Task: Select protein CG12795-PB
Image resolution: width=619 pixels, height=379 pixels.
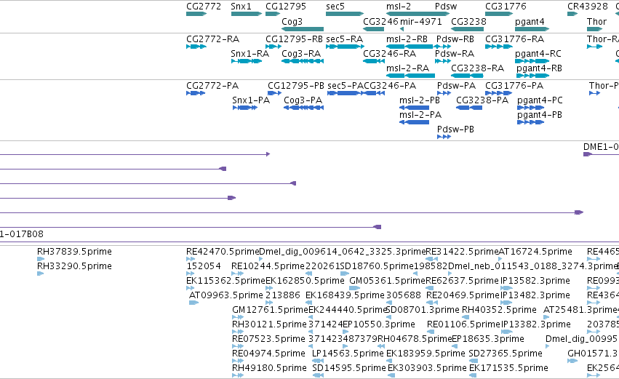Action: pyautogui.click(x=296, y=86)
